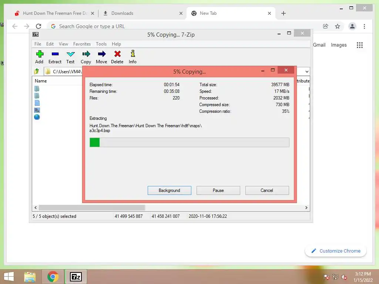Go forward in Chrome

(x=27, y=26)
